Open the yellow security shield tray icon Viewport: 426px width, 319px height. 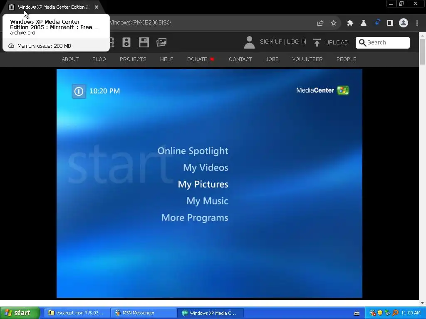coord(380,313)
